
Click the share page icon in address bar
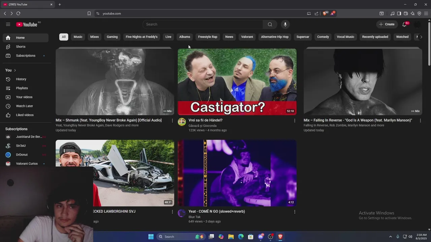point(317,13)
